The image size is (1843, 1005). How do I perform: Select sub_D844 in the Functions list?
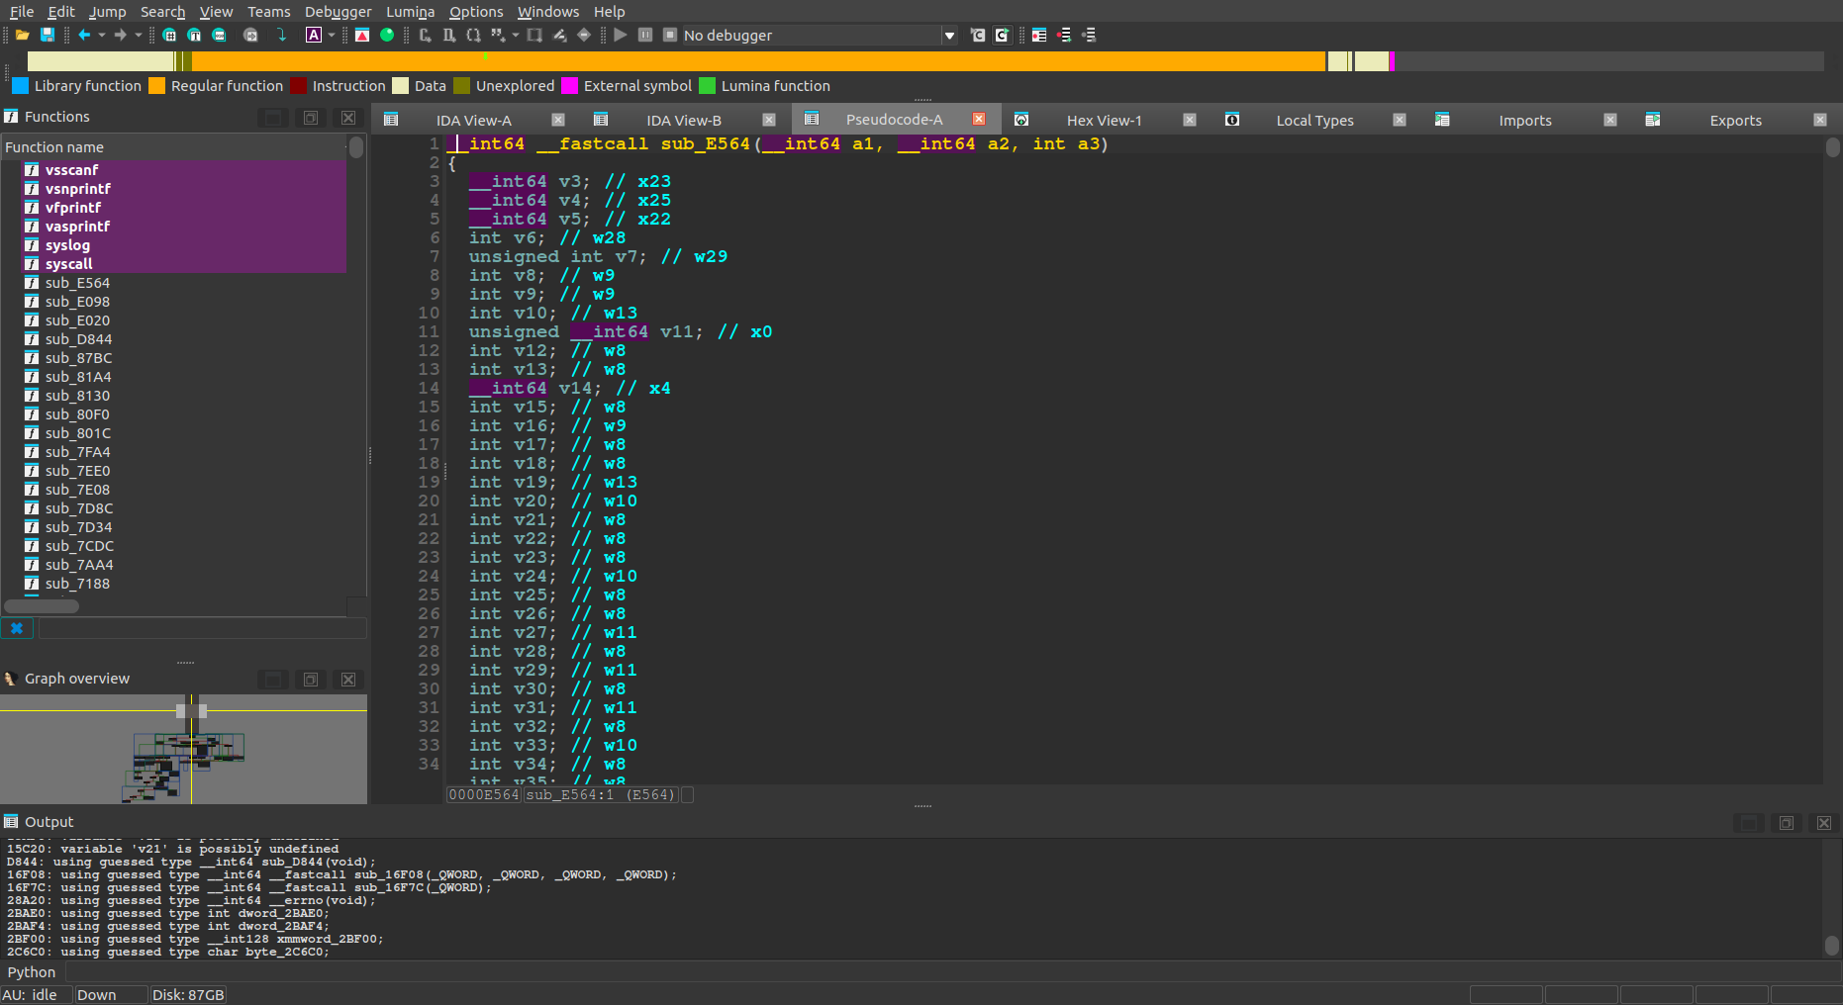78,339
